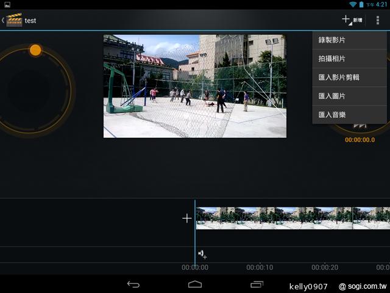Select the video clip strip in timeline

(x=293, y=219)
